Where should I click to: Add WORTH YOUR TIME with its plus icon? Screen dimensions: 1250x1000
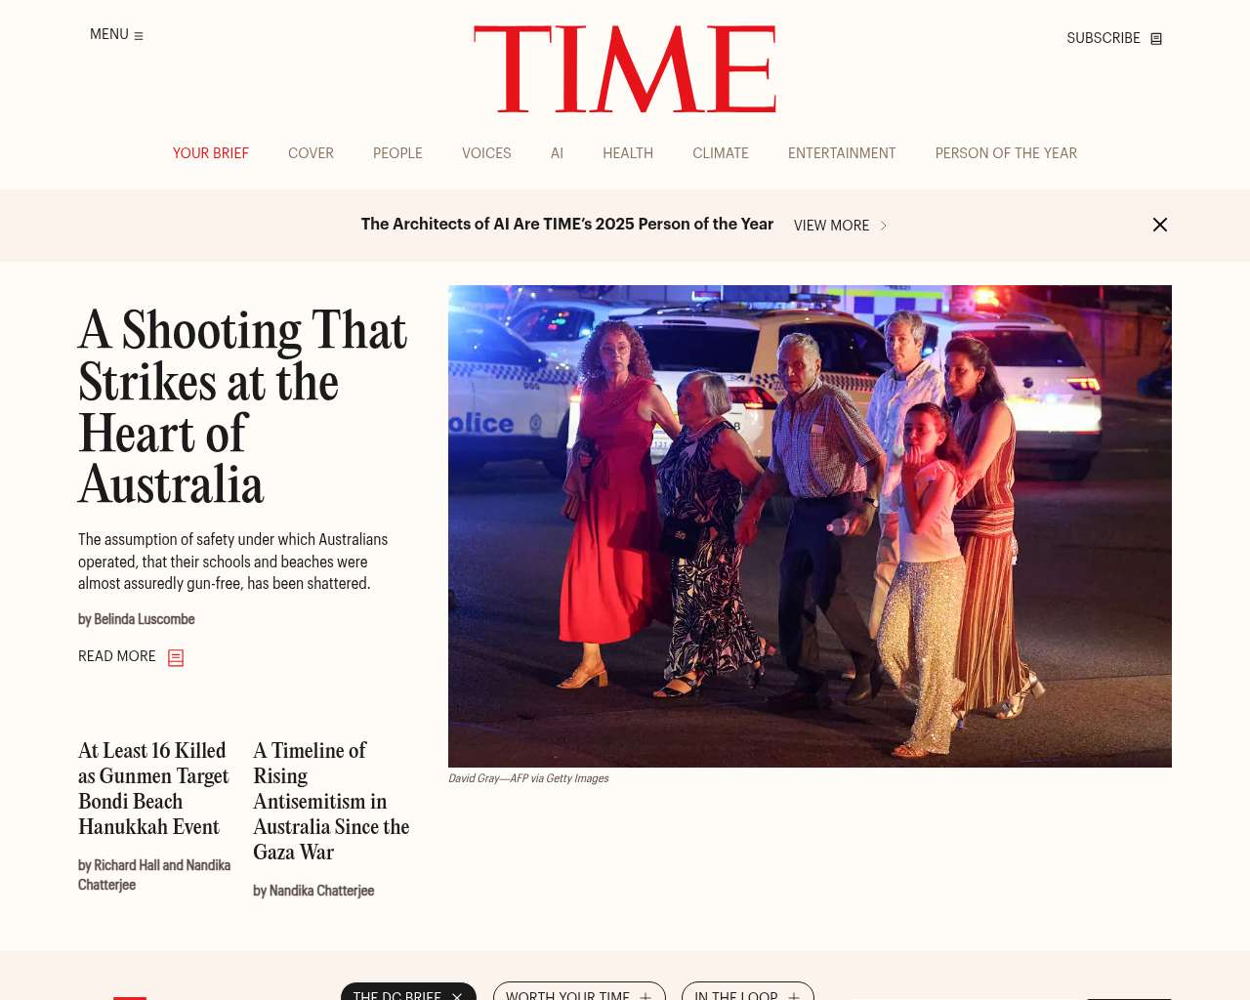(646, 996)
